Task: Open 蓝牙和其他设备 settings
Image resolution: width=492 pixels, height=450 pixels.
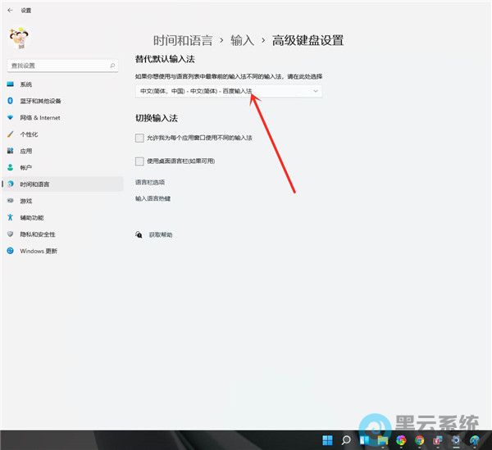Action: [63, 101]
